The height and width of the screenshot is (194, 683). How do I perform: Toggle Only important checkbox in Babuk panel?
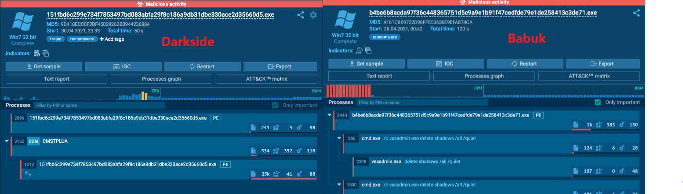(x=598, y=102)
